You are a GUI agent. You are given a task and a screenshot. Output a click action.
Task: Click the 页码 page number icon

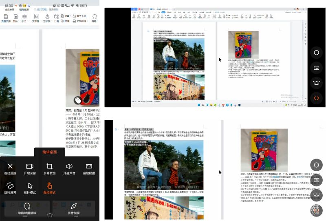pyautogui.click(x=15, y=17)
